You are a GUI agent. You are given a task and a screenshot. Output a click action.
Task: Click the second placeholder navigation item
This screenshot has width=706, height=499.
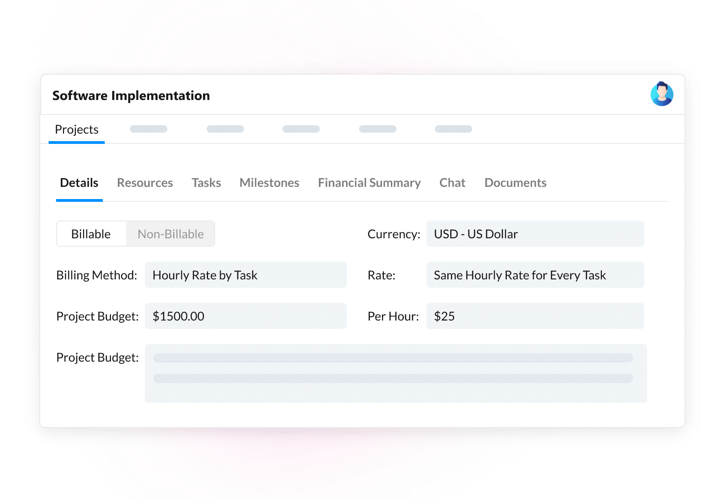coord(225,129)
